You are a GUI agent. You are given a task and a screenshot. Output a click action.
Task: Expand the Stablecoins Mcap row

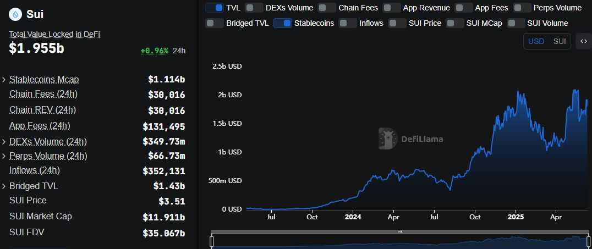tap(4, 80)
